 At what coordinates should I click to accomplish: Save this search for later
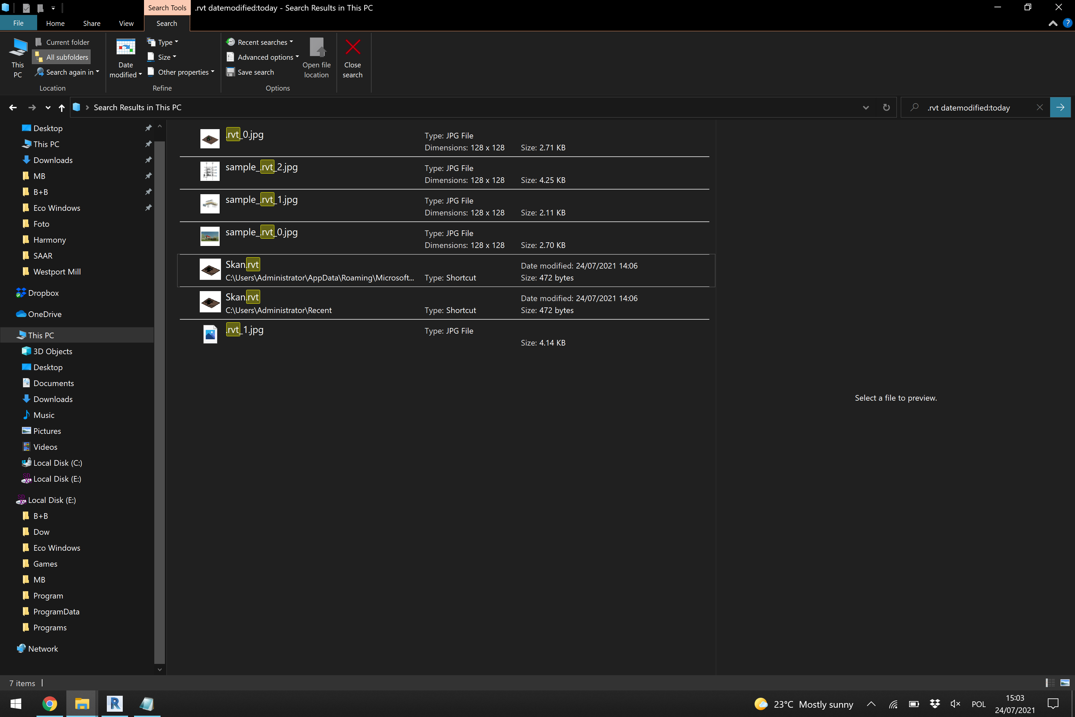(251, 72)
